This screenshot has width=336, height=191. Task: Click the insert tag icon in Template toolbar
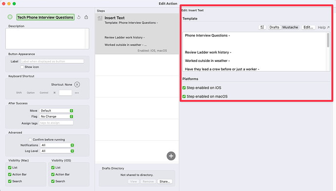tap(262, 27)
